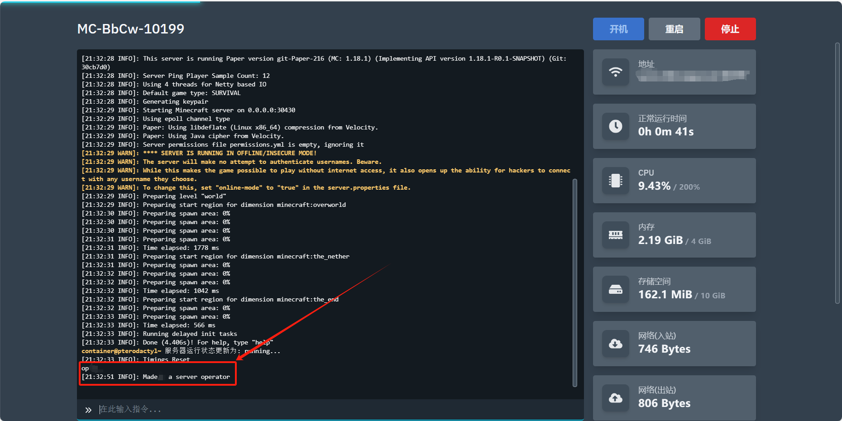Click the CPU chip icon

click(616, 181)
